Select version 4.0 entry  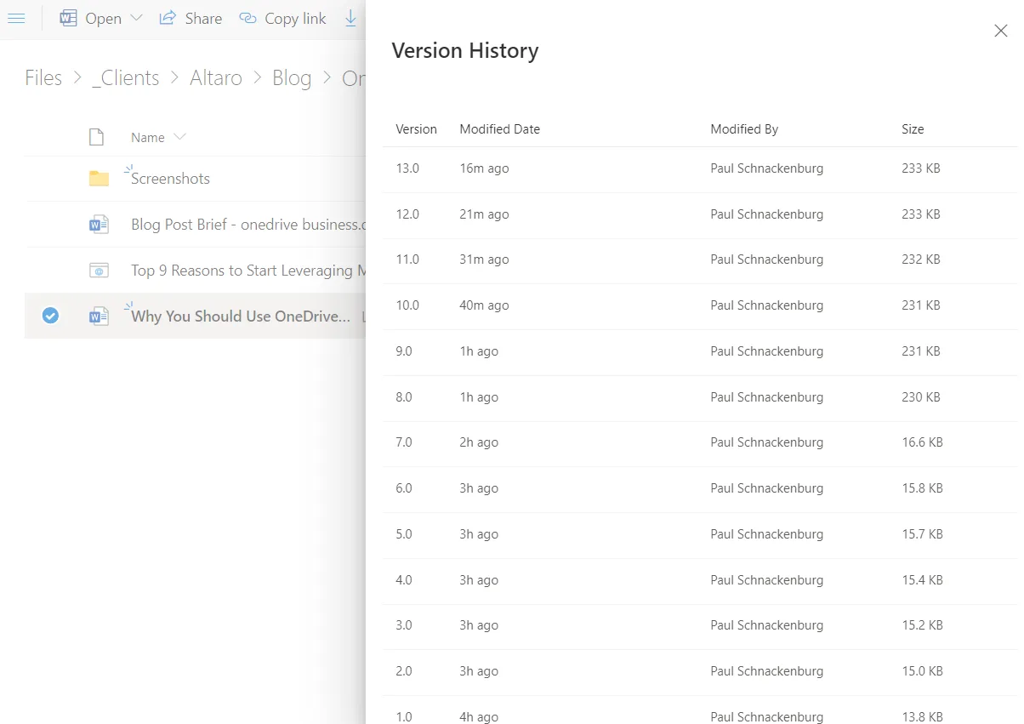pyautogui.click(x=700, y=580)
